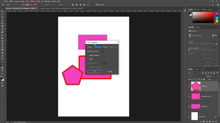Screen dimensions: 220x123
Task: Open path operations icon in options bar
Action: click(x=73, y=5)
